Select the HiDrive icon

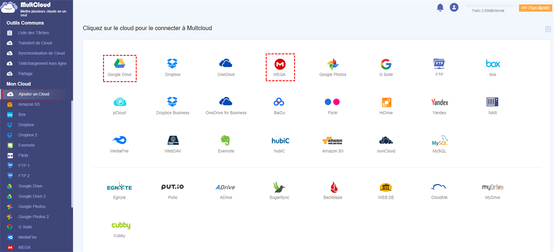point(386,102)
